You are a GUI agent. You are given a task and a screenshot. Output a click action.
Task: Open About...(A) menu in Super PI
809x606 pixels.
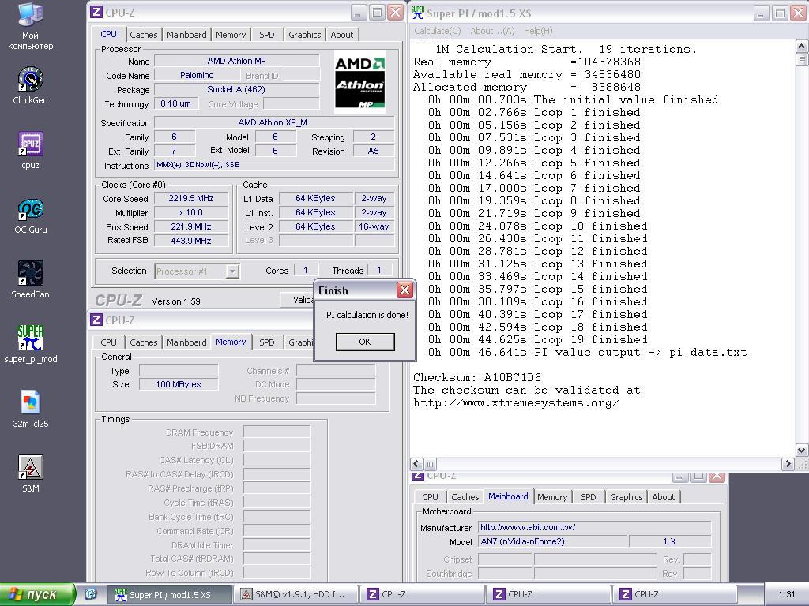[492, 31]
